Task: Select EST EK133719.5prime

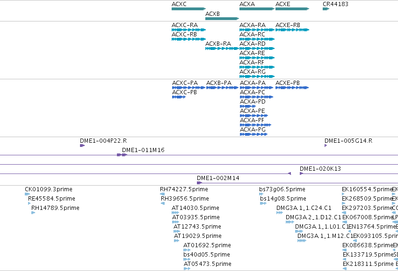Action: click(x=344, y=259)
